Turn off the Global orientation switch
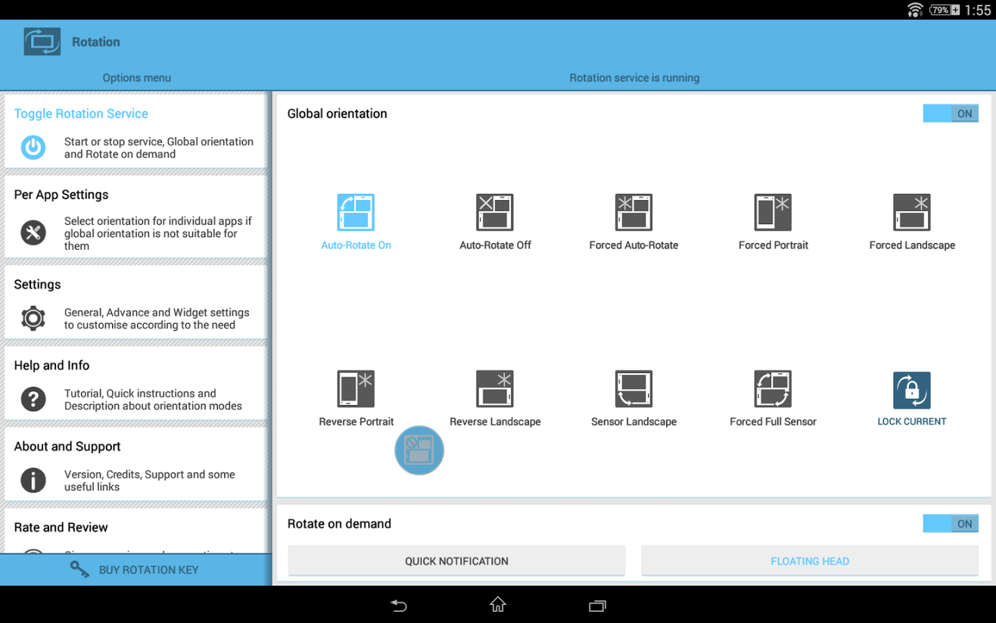This screenshot has height=623, width=996. click(950, 114)
